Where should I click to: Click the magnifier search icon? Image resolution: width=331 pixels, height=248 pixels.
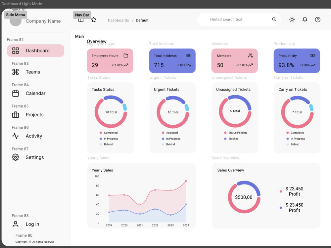coord(274,20)
